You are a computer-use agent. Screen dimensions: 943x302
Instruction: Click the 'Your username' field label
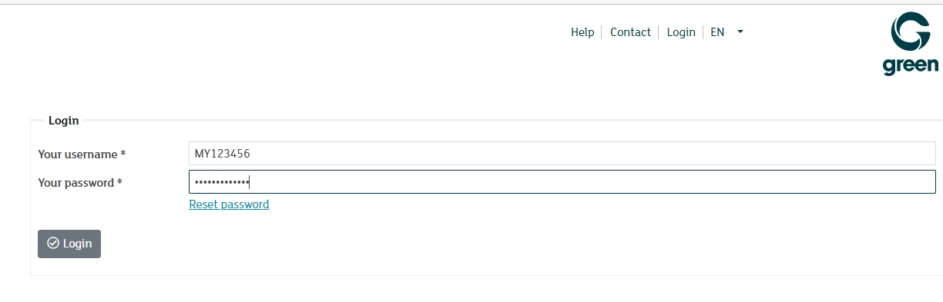(x=78, y=154)
